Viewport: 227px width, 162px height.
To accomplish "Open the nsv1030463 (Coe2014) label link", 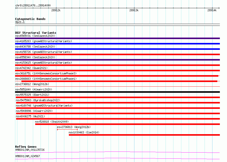I will coord(84,132).
